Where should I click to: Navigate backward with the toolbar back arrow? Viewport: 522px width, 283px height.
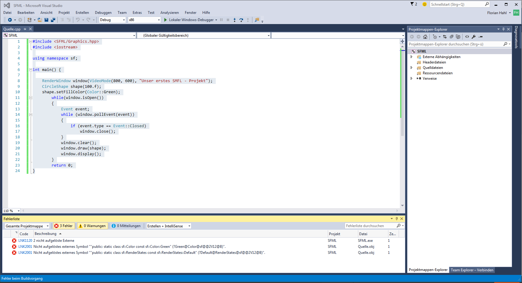coord(10,20)
